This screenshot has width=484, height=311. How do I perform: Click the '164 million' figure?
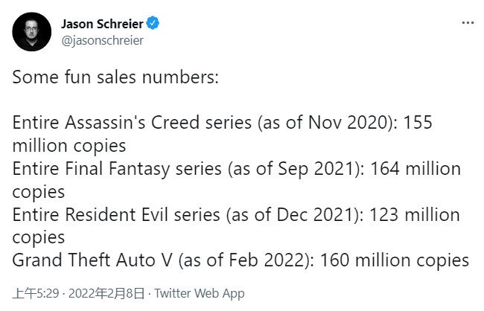point(417,169)
